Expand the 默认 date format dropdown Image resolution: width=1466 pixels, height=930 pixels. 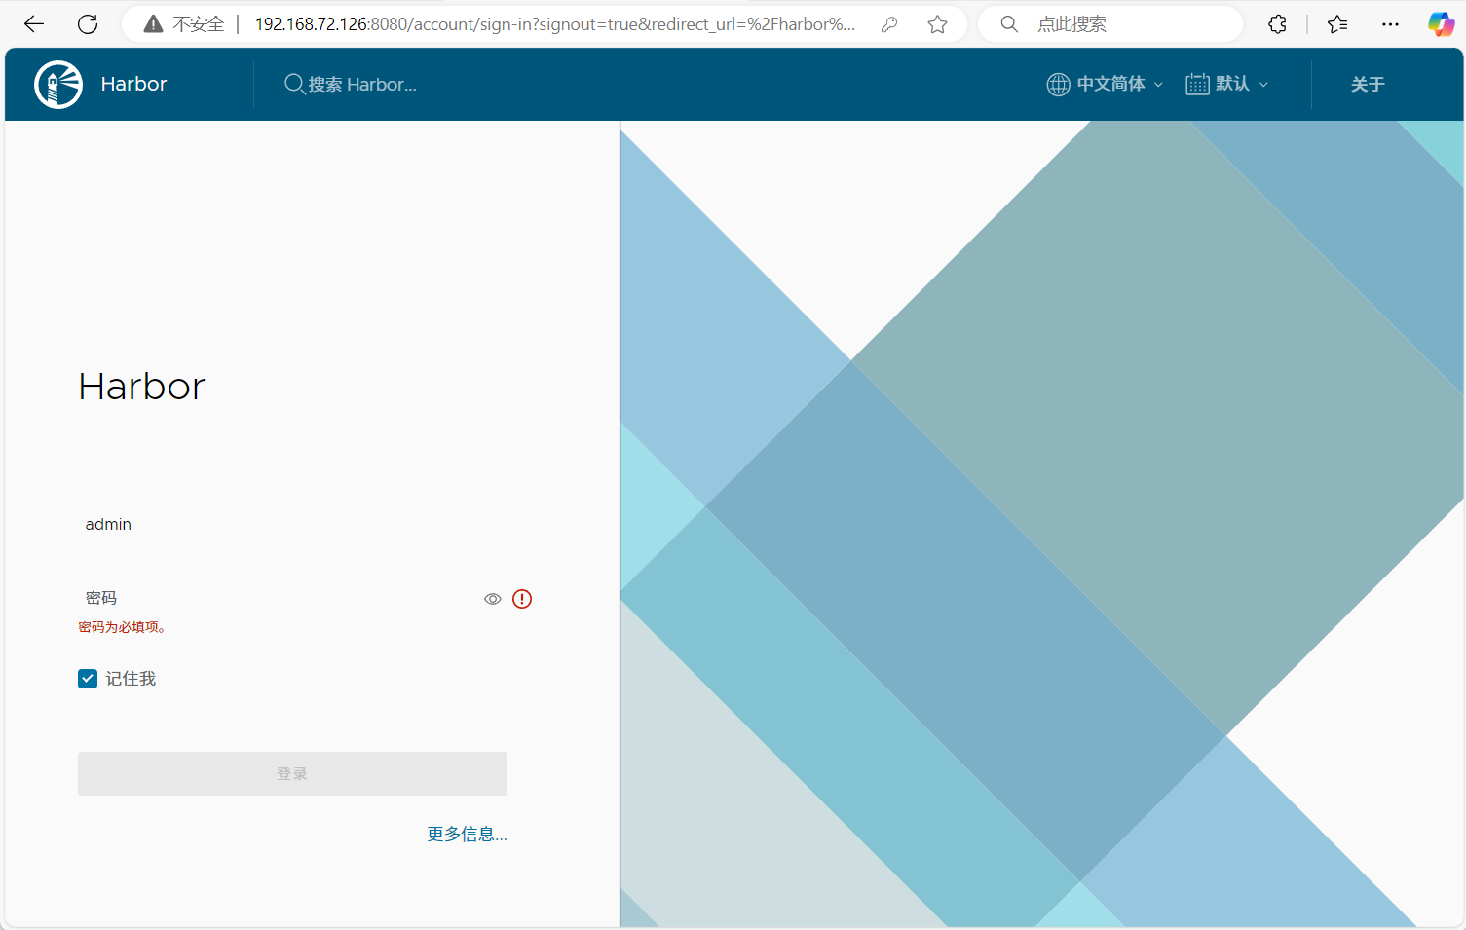1241,85
